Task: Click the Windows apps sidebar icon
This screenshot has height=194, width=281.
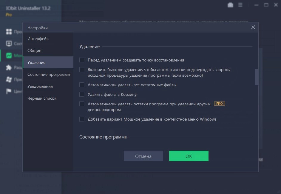Action: click(x=9, y=79)
